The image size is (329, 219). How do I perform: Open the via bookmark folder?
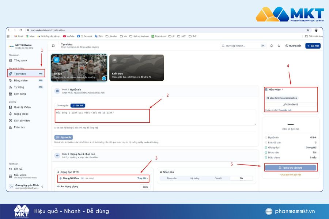pos(124,36)
